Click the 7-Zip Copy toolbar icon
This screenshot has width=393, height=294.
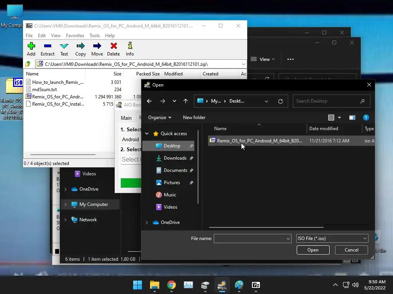pyautogui.click(x=81, y=46)
